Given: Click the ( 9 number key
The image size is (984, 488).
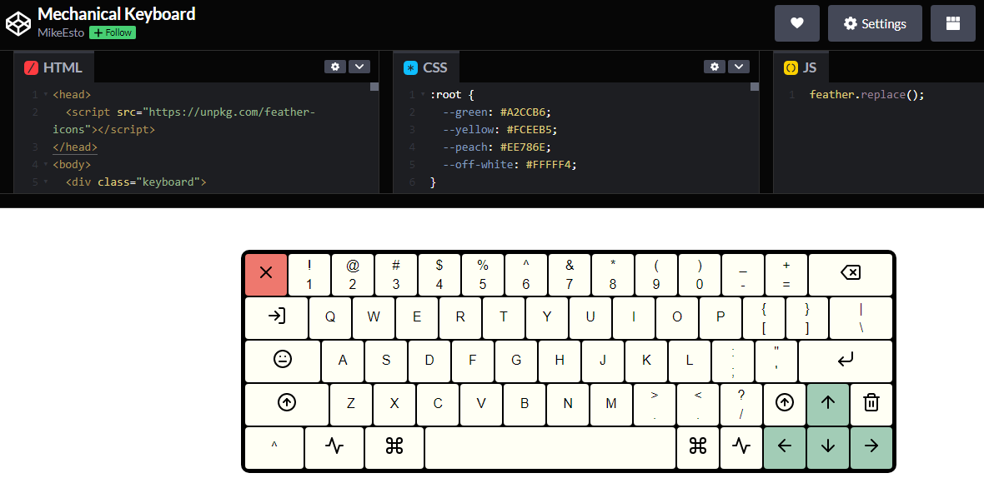Looking at the screenshot, I should [656, 274].
